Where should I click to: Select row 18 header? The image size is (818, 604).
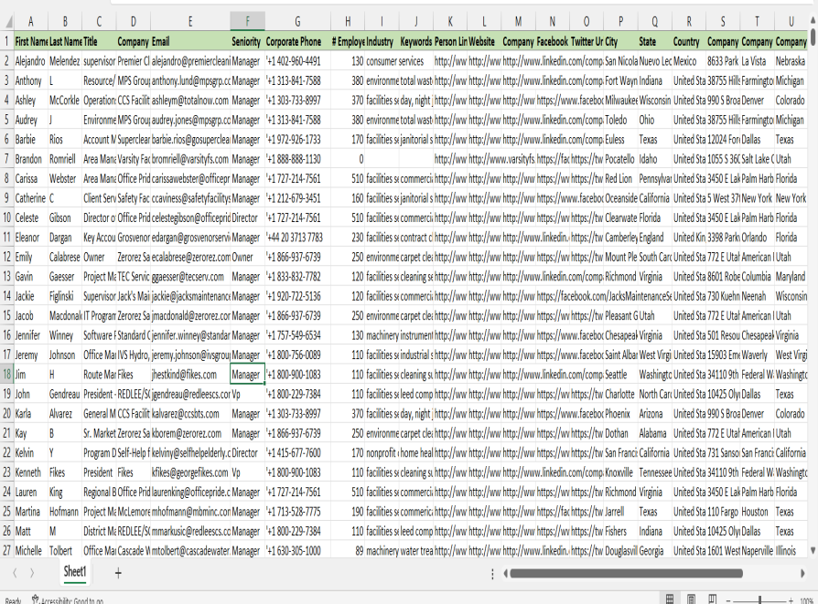pyautogui.click(x=6, y=375)
